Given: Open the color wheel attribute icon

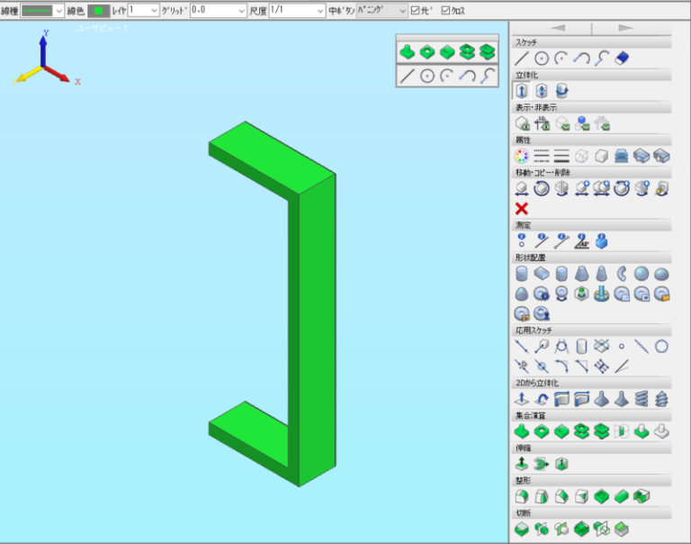Looking at the screenshot, I should pos(521,156).
